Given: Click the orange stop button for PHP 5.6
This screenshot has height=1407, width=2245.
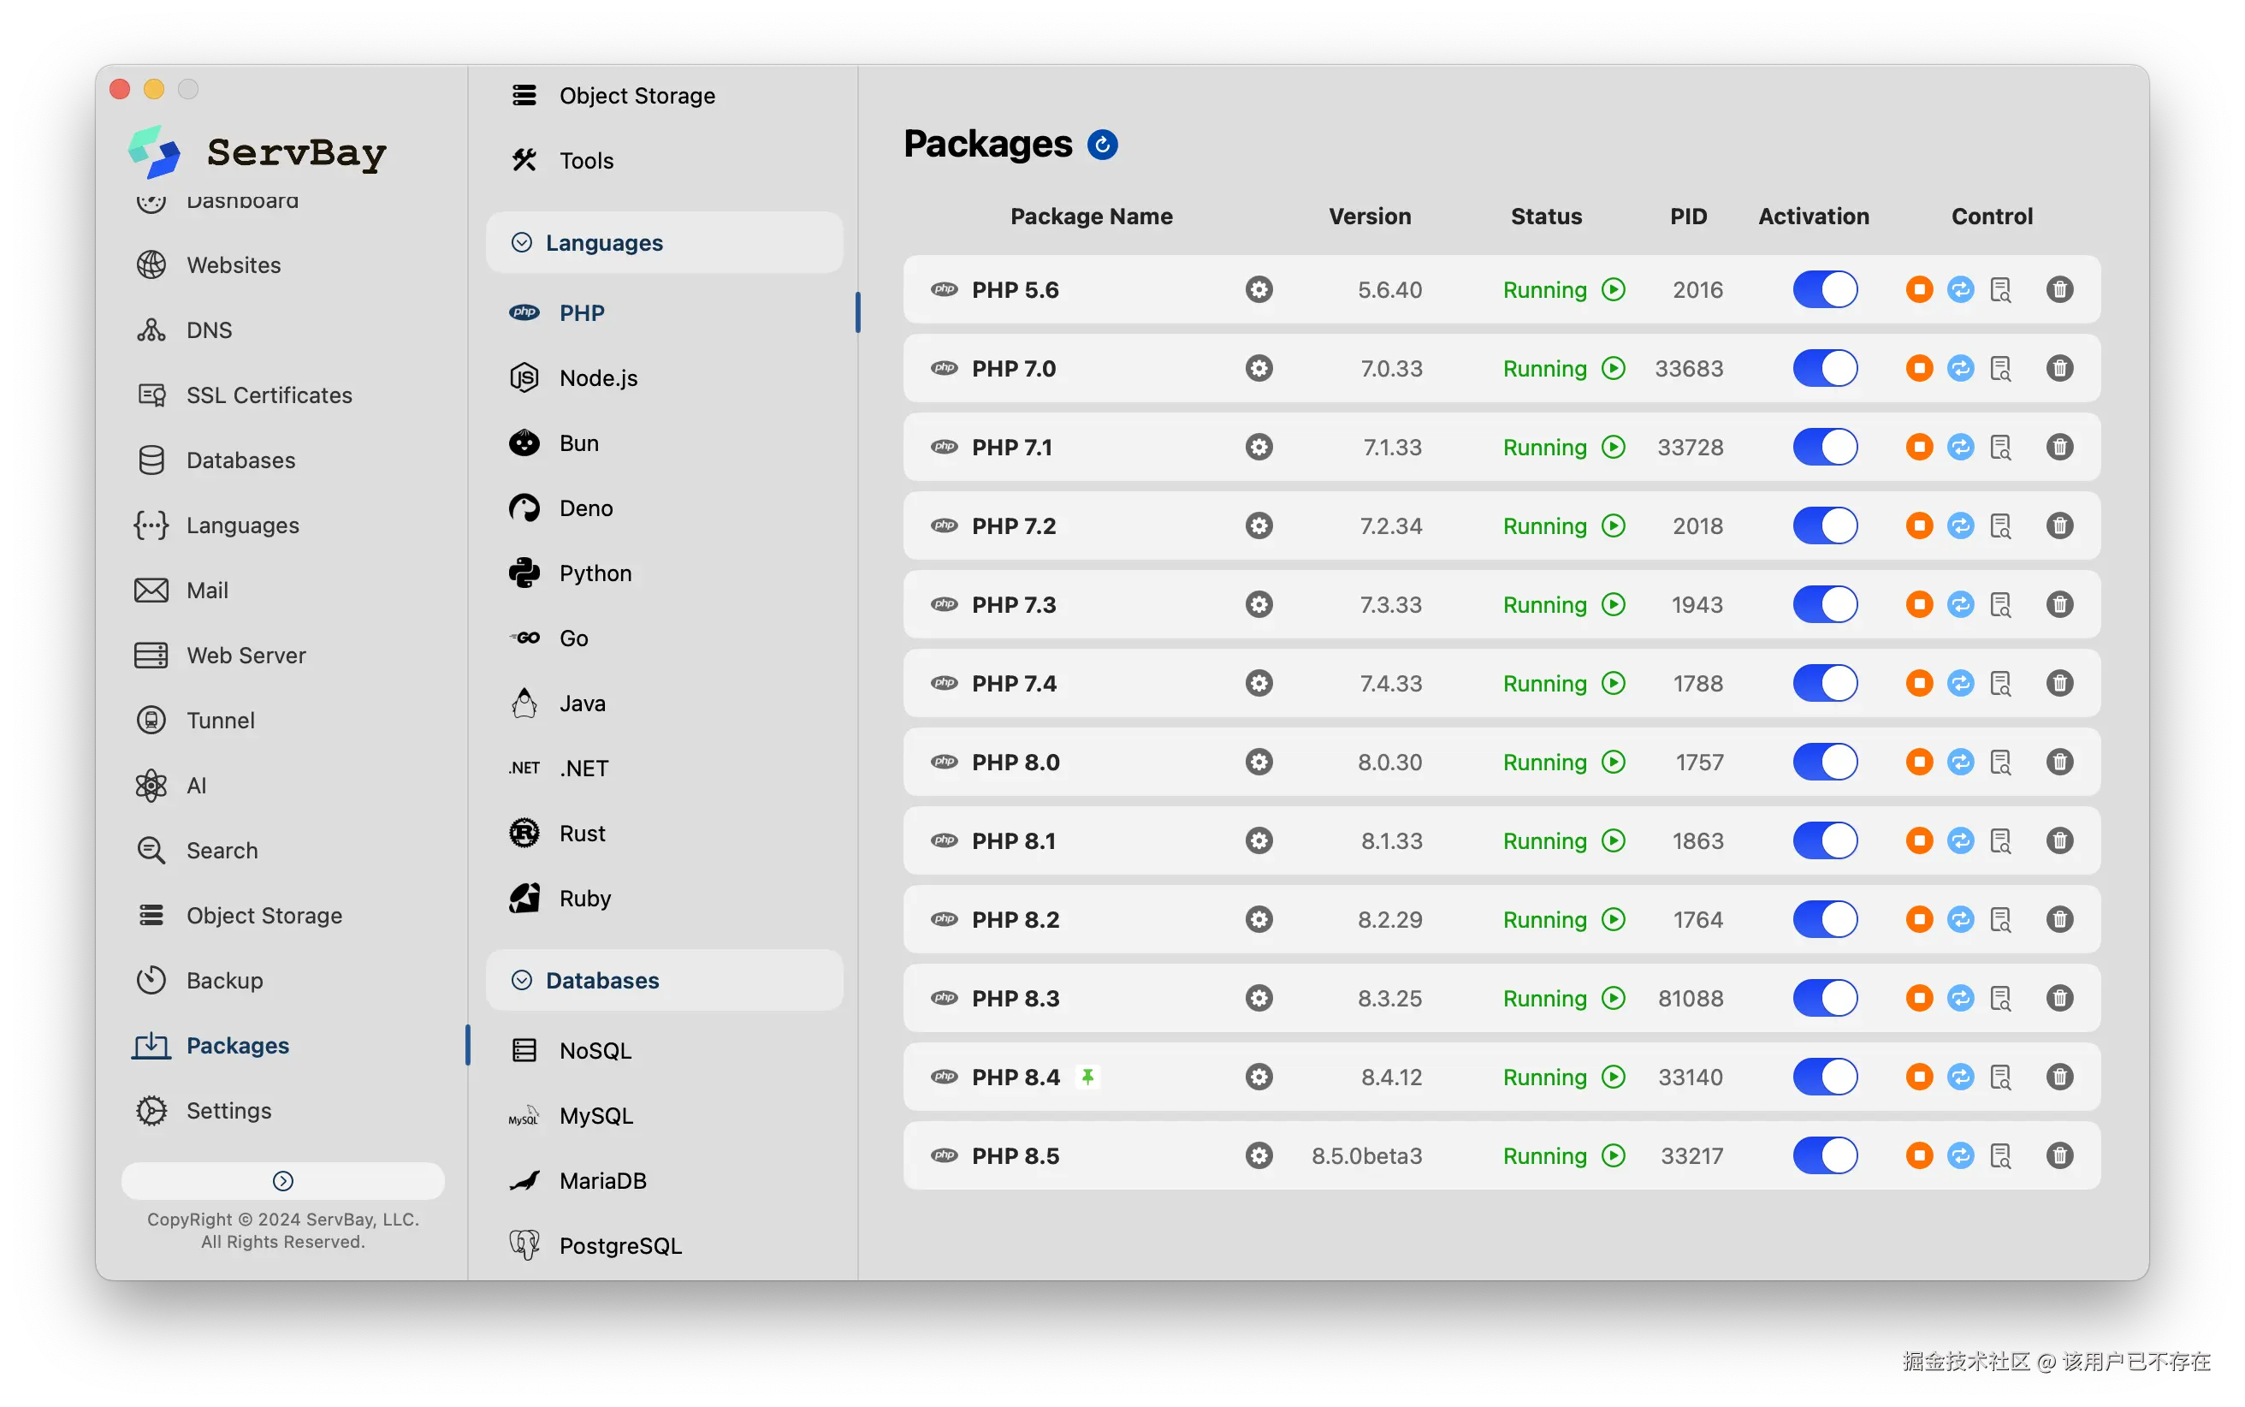Looking at the screenshot, I should point(1918,289).
